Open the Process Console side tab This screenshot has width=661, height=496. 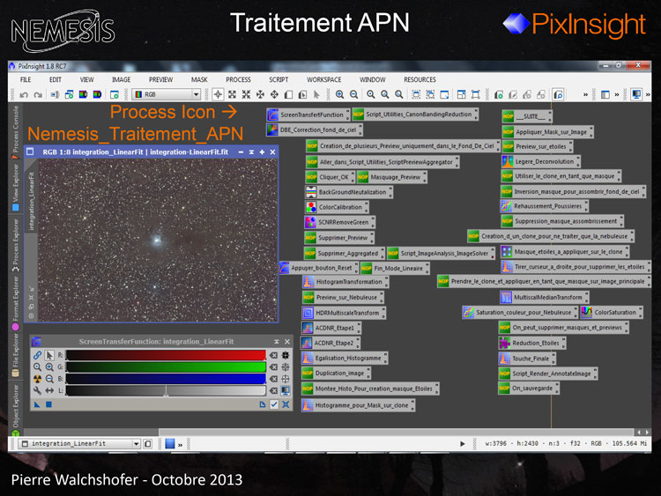tap(15, 132)
